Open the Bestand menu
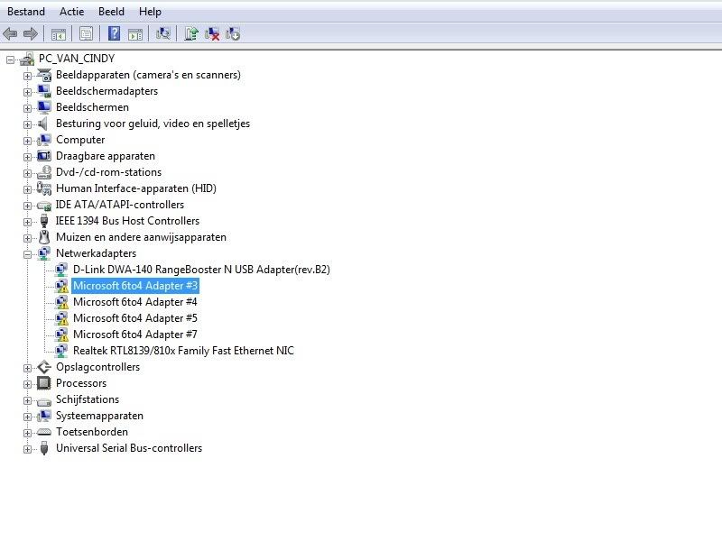Viewport: 722px width, 541px height. pos(26,12)
